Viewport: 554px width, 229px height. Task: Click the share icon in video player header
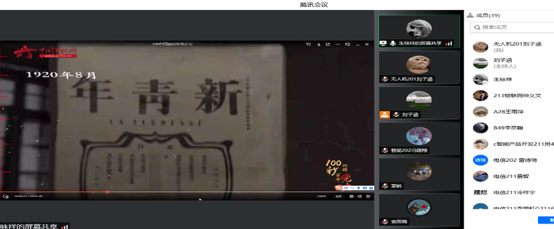(x=328, y=44)
